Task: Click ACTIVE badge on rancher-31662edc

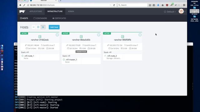Action: (24, 33)
